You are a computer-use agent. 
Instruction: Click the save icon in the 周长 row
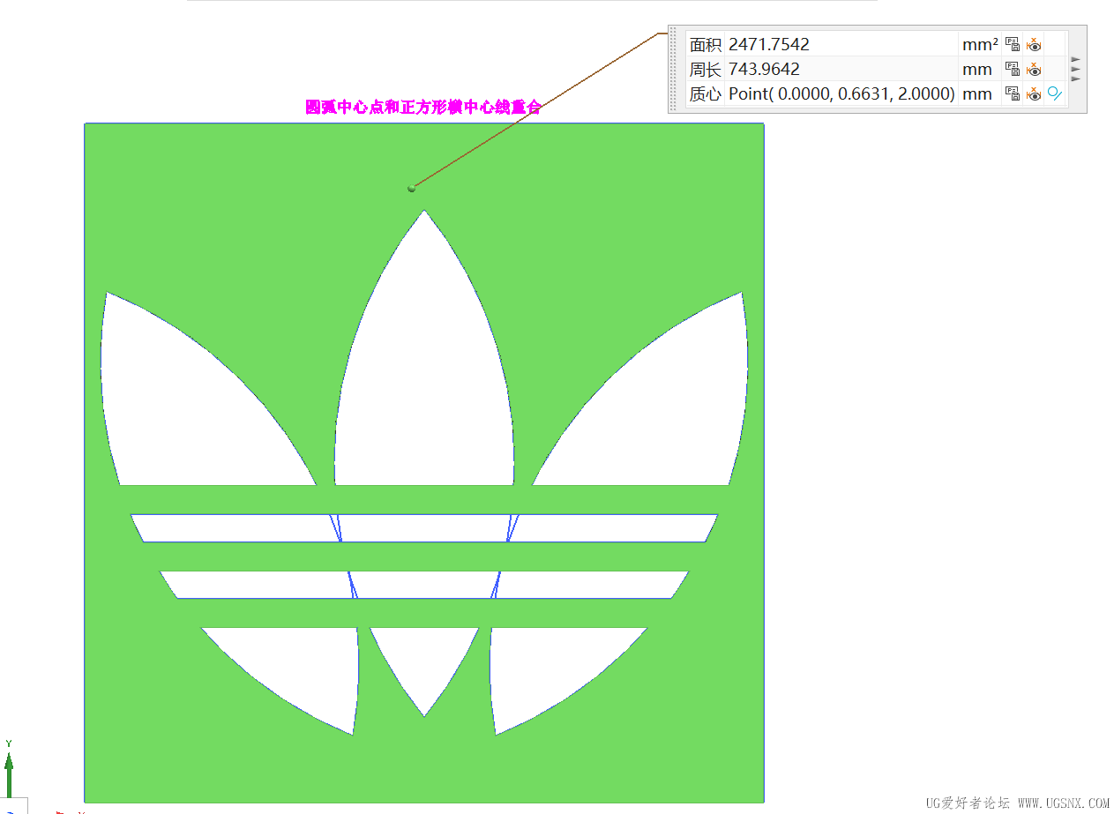tap(1013, 69)
